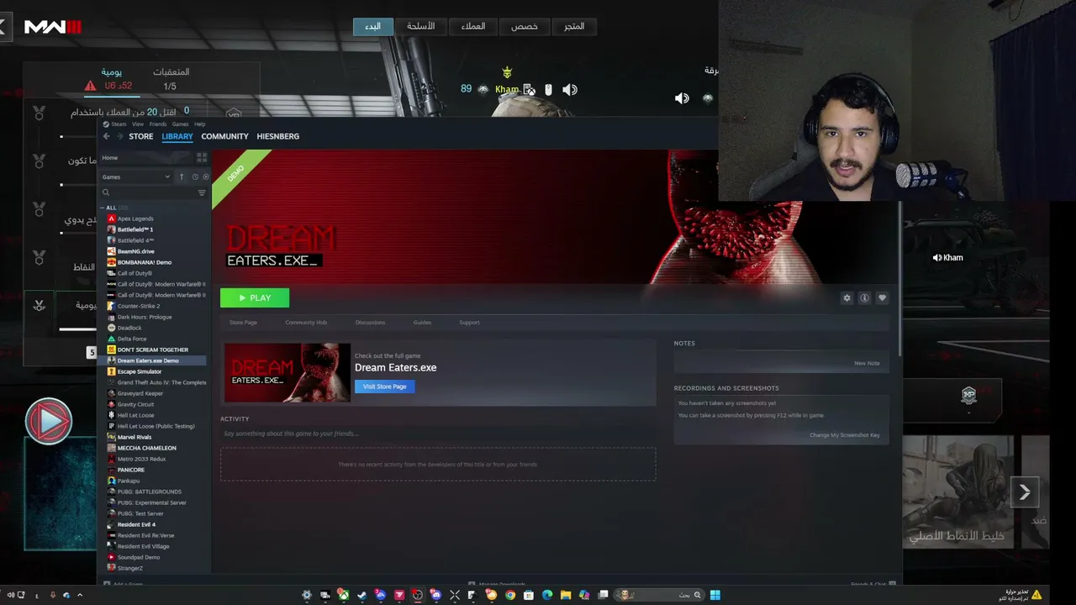Open the المتجر tab in MW3 menu
Viewport: 1076px width, 605px height.
(x=573, y=27)
